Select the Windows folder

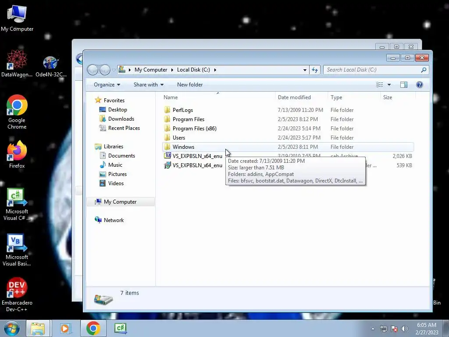pos(288,147)
